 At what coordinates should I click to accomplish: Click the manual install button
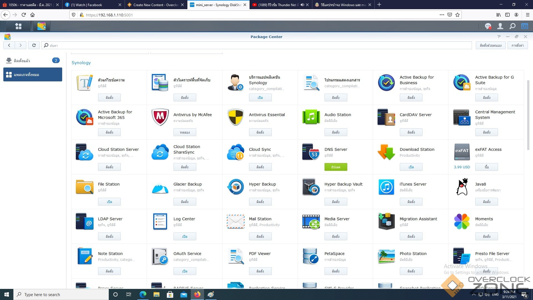(490, 45)
